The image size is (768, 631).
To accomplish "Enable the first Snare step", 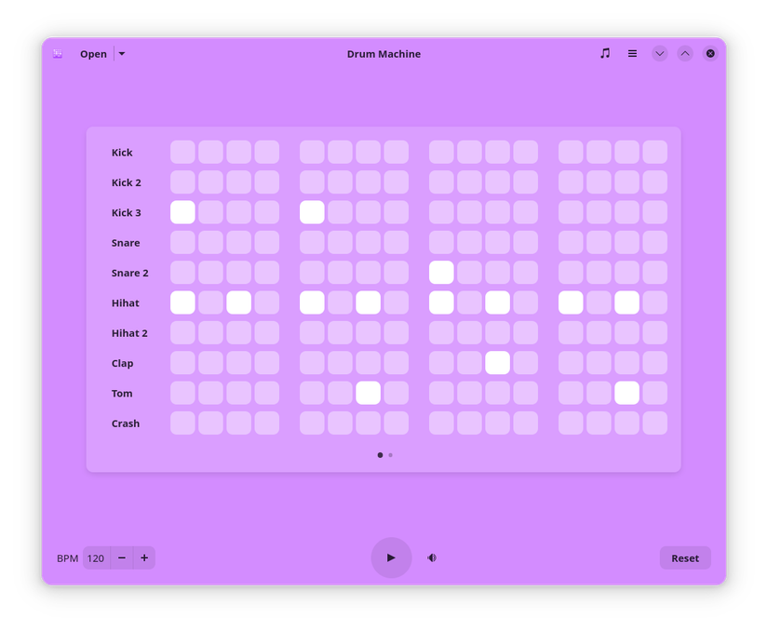I will [x=182, y=242].
